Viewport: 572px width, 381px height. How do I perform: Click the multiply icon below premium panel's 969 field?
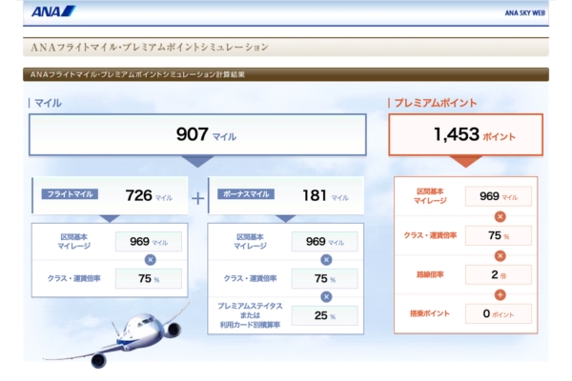500,216
